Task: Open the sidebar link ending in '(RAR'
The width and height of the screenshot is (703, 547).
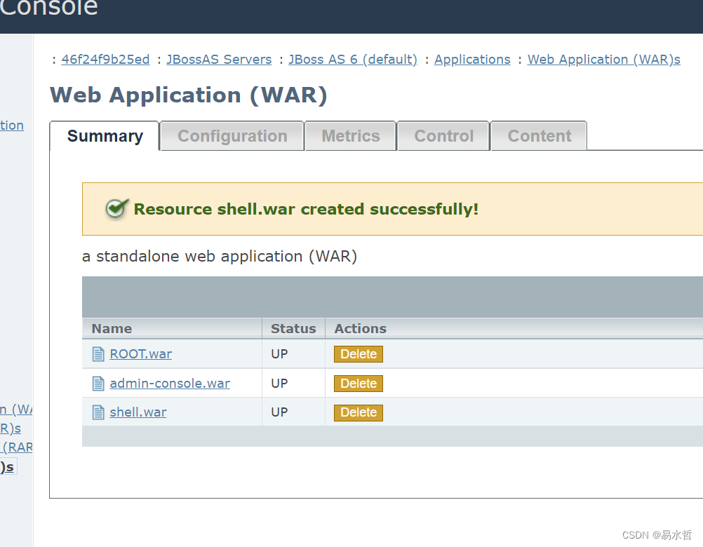Action: [17, 447]
